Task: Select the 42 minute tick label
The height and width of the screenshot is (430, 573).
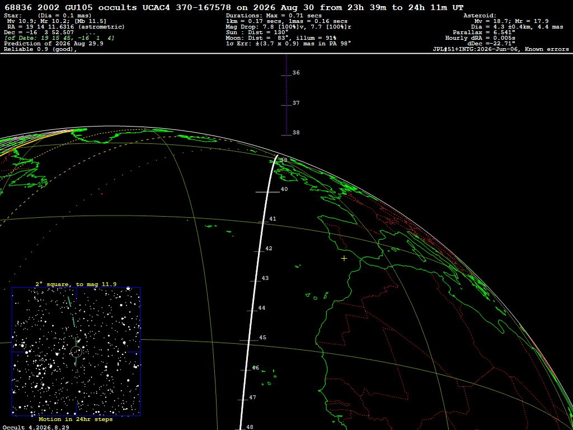Action: pyautogui.click(x=269, y=248)
